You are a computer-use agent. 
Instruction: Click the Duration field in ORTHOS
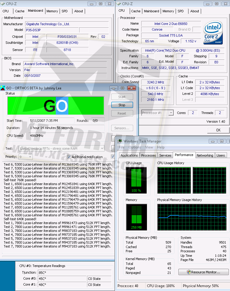coord(66,128)
